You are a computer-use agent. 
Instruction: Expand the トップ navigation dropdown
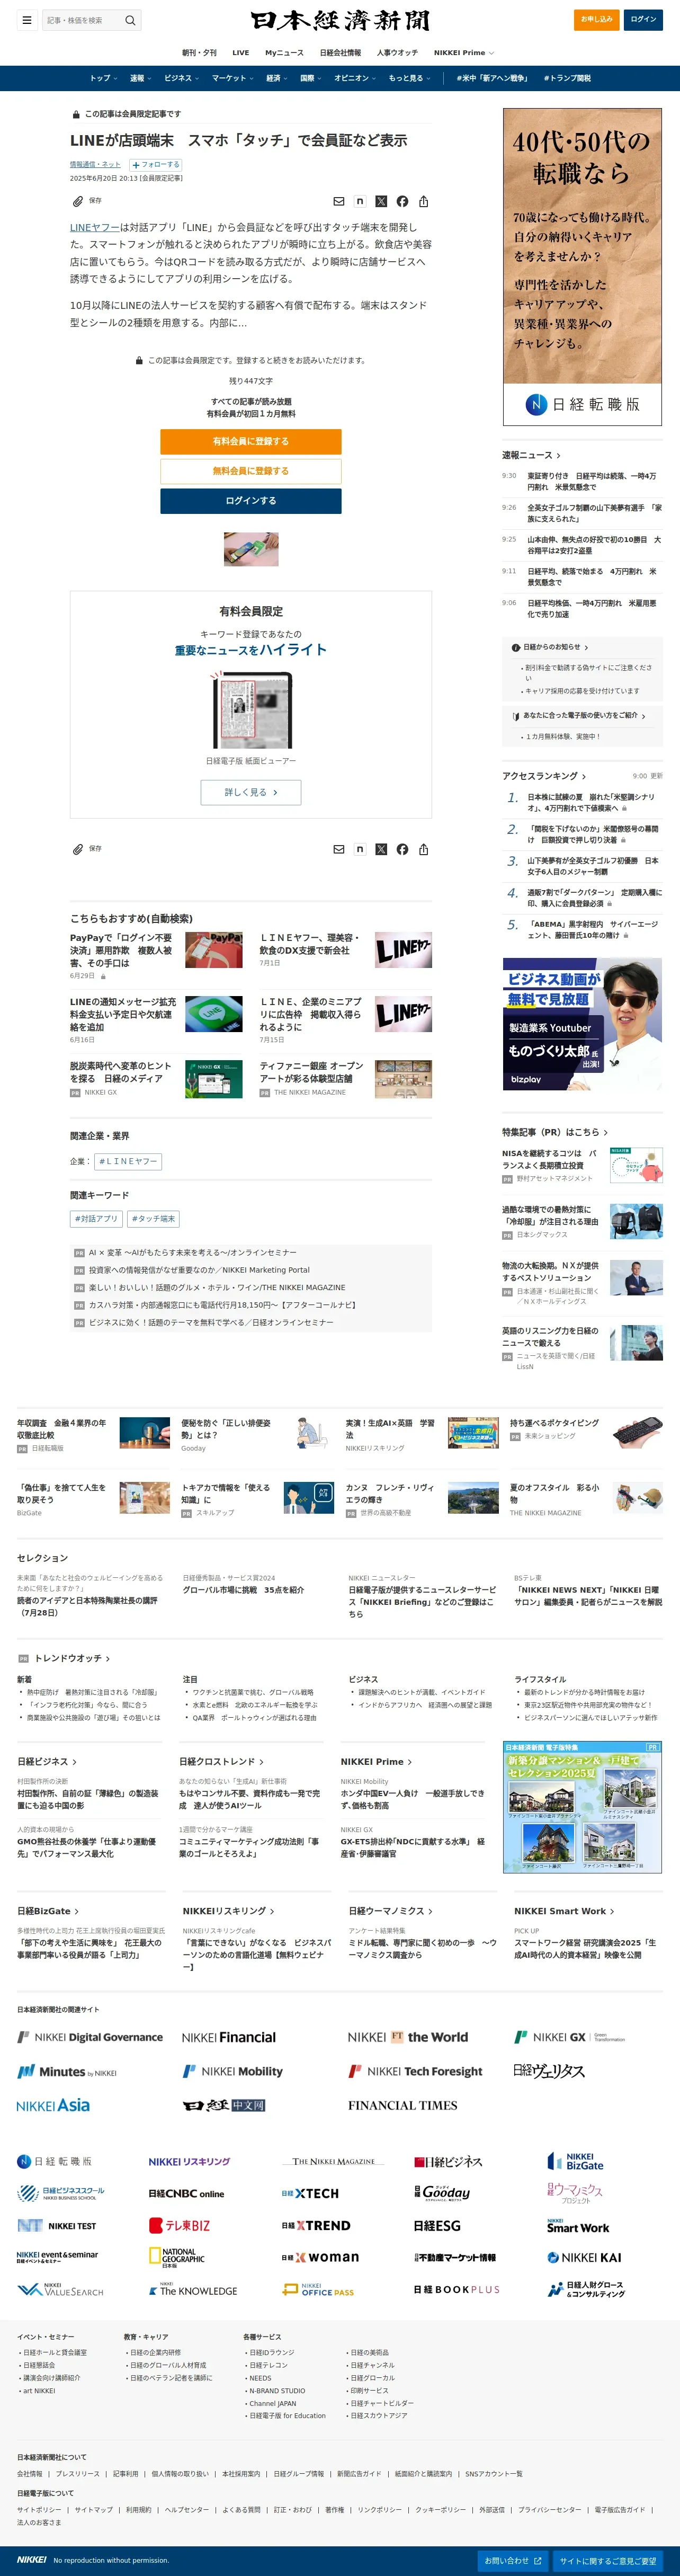(104, 78)
